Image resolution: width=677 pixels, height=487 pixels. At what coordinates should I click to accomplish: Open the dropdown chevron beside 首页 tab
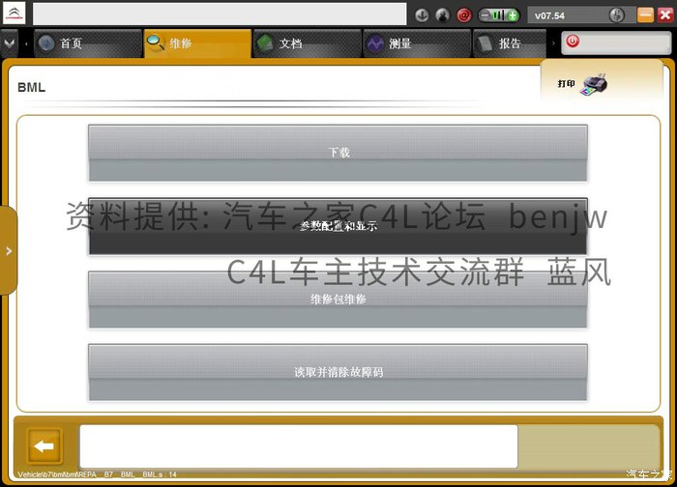click(9, 43)
